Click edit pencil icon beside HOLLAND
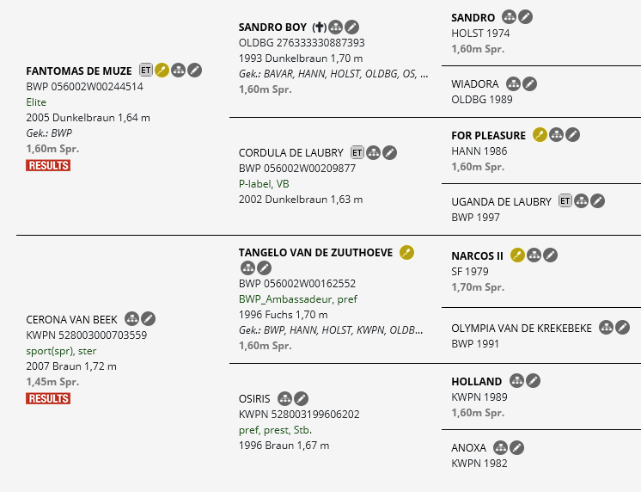Viewport: 641px width, 492px height. pos(533,381)
